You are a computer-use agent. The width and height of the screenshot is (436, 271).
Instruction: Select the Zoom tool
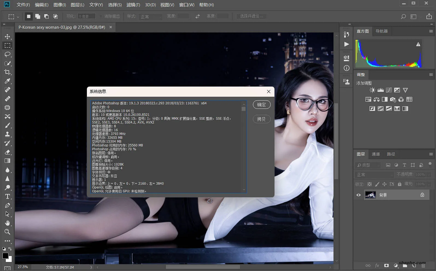coord(7,232)
